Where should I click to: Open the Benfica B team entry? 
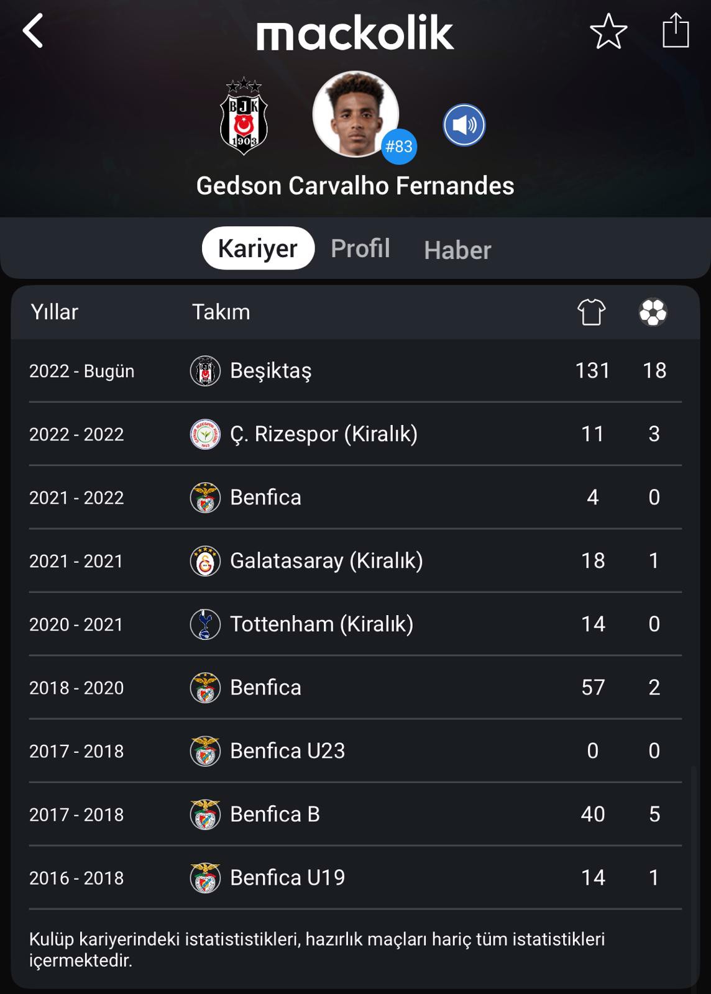355,814
